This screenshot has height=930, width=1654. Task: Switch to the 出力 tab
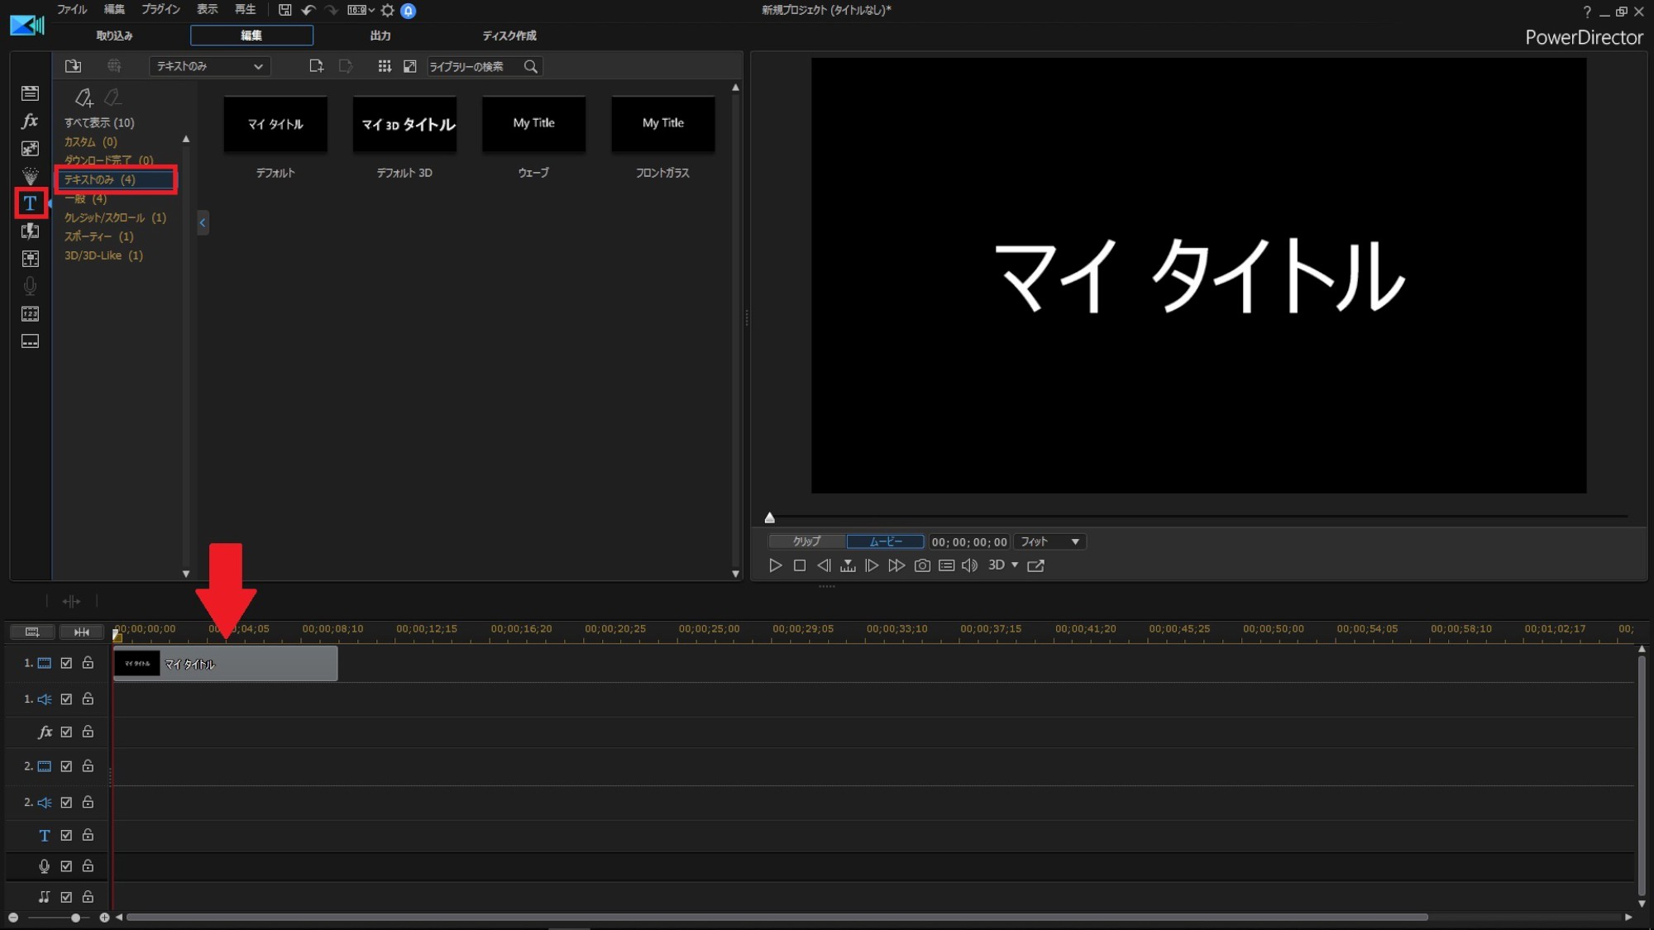click(x=380, y=36)
